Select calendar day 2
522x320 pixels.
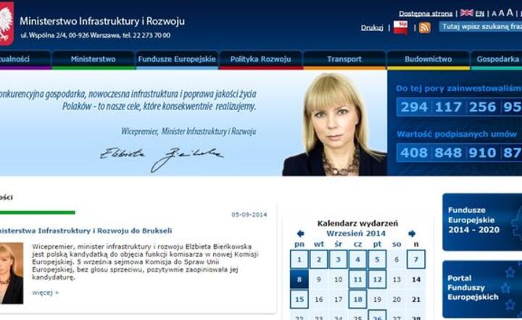(318, 259)
